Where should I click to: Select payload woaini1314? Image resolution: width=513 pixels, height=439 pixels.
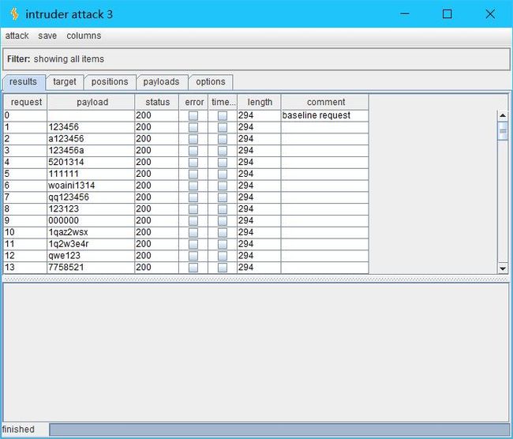point(91,186)
